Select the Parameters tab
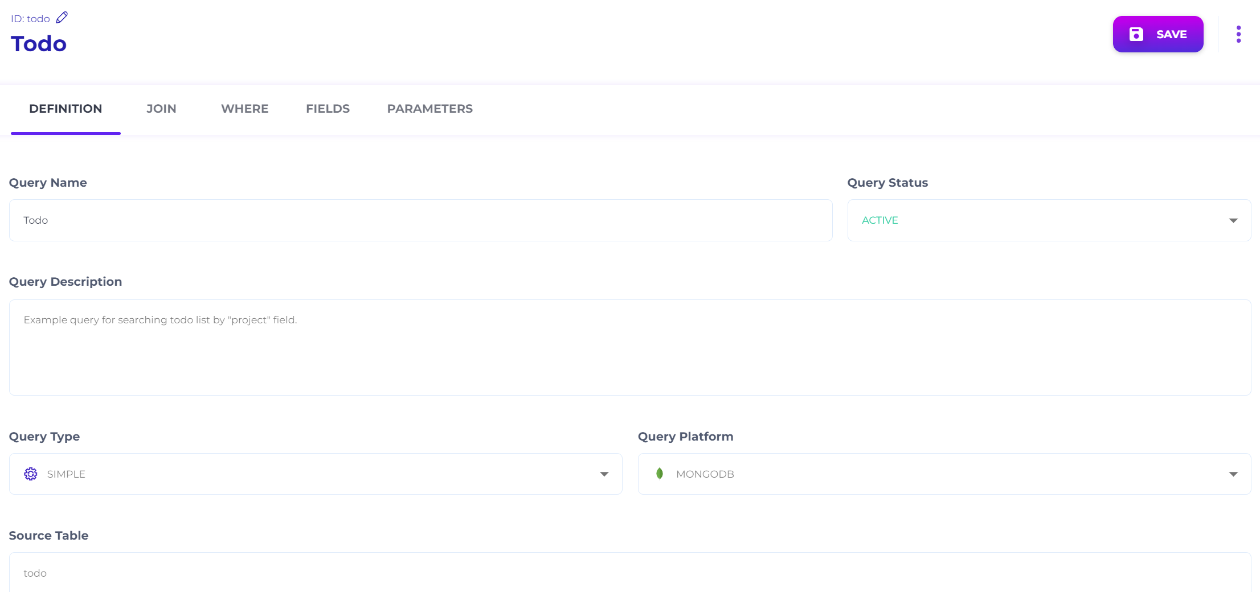Screen dimensions: 1260x592 click(429, 109)
